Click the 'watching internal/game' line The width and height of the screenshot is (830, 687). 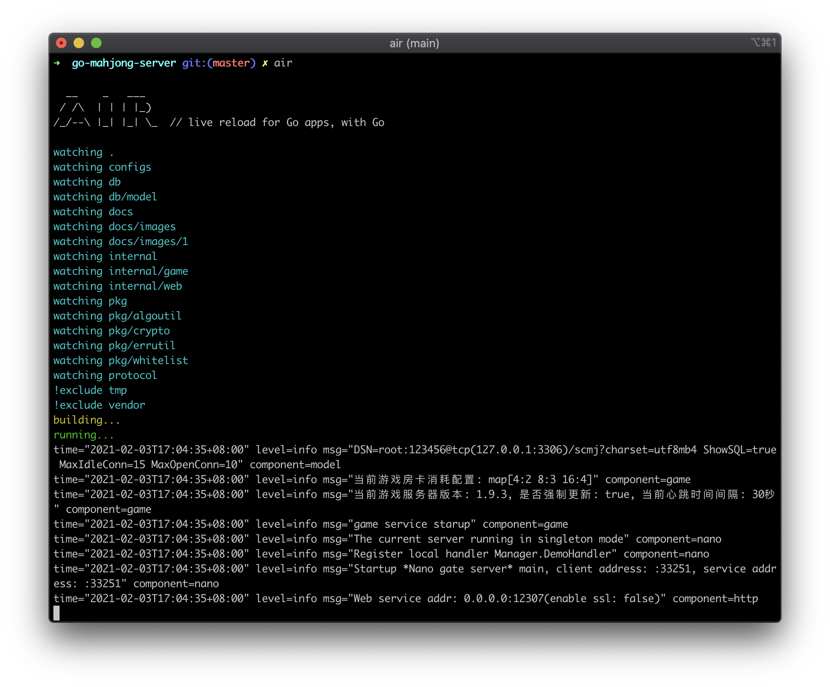point(121,271)
